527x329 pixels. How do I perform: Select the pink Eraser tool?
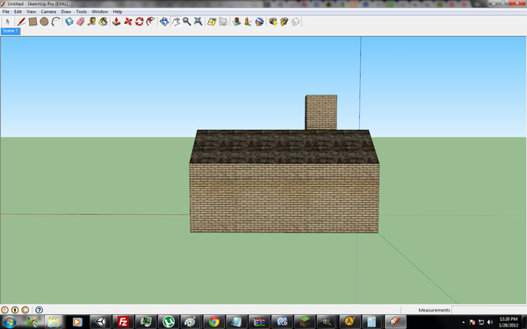tap(81, 22)
